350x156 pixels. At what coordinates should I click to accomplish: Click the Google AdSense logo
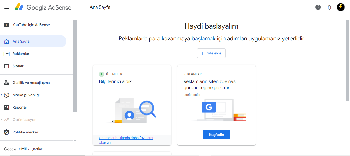click(43, 7)
